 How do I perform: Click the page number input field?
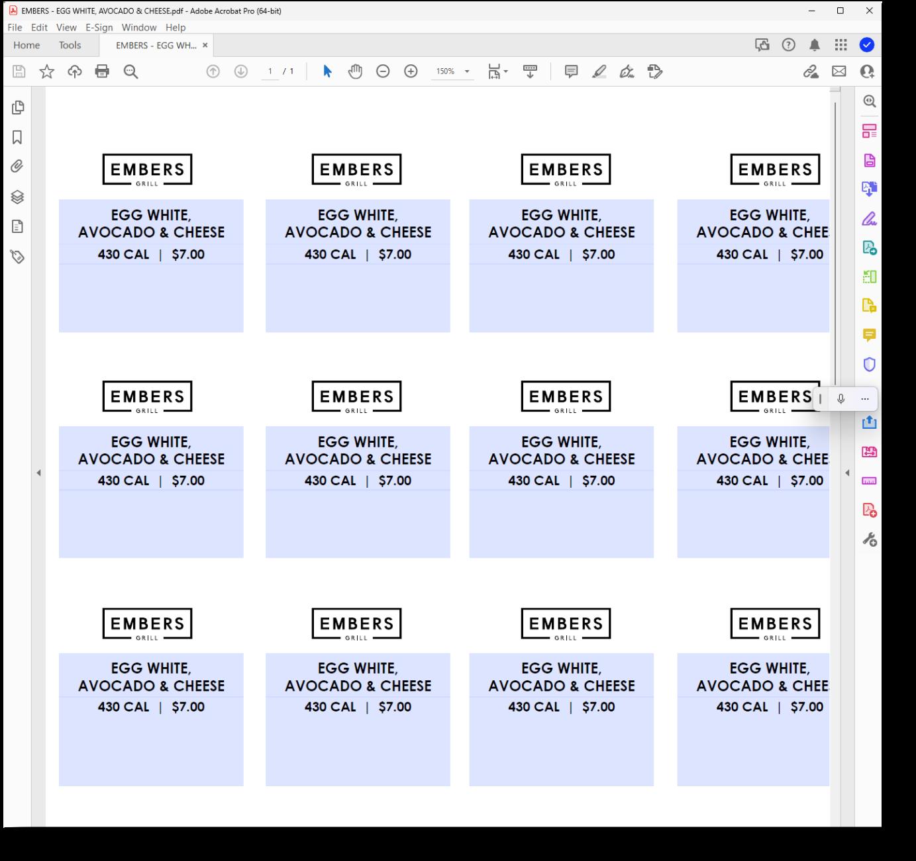tap(270, 71)
